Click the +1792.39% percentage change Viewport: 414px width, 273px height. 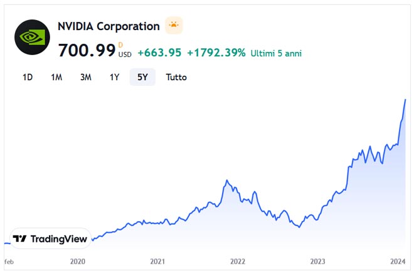[216, 53]
